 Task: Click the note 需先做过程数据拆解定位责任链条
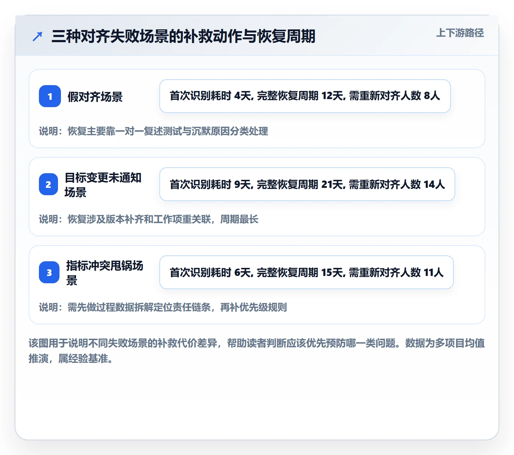point(163,307)
